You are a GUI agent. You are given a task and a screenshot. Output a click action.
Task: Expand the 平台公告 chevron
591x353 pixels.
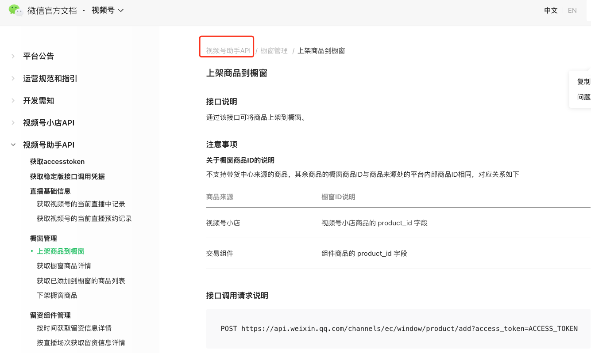coord(13,56)
